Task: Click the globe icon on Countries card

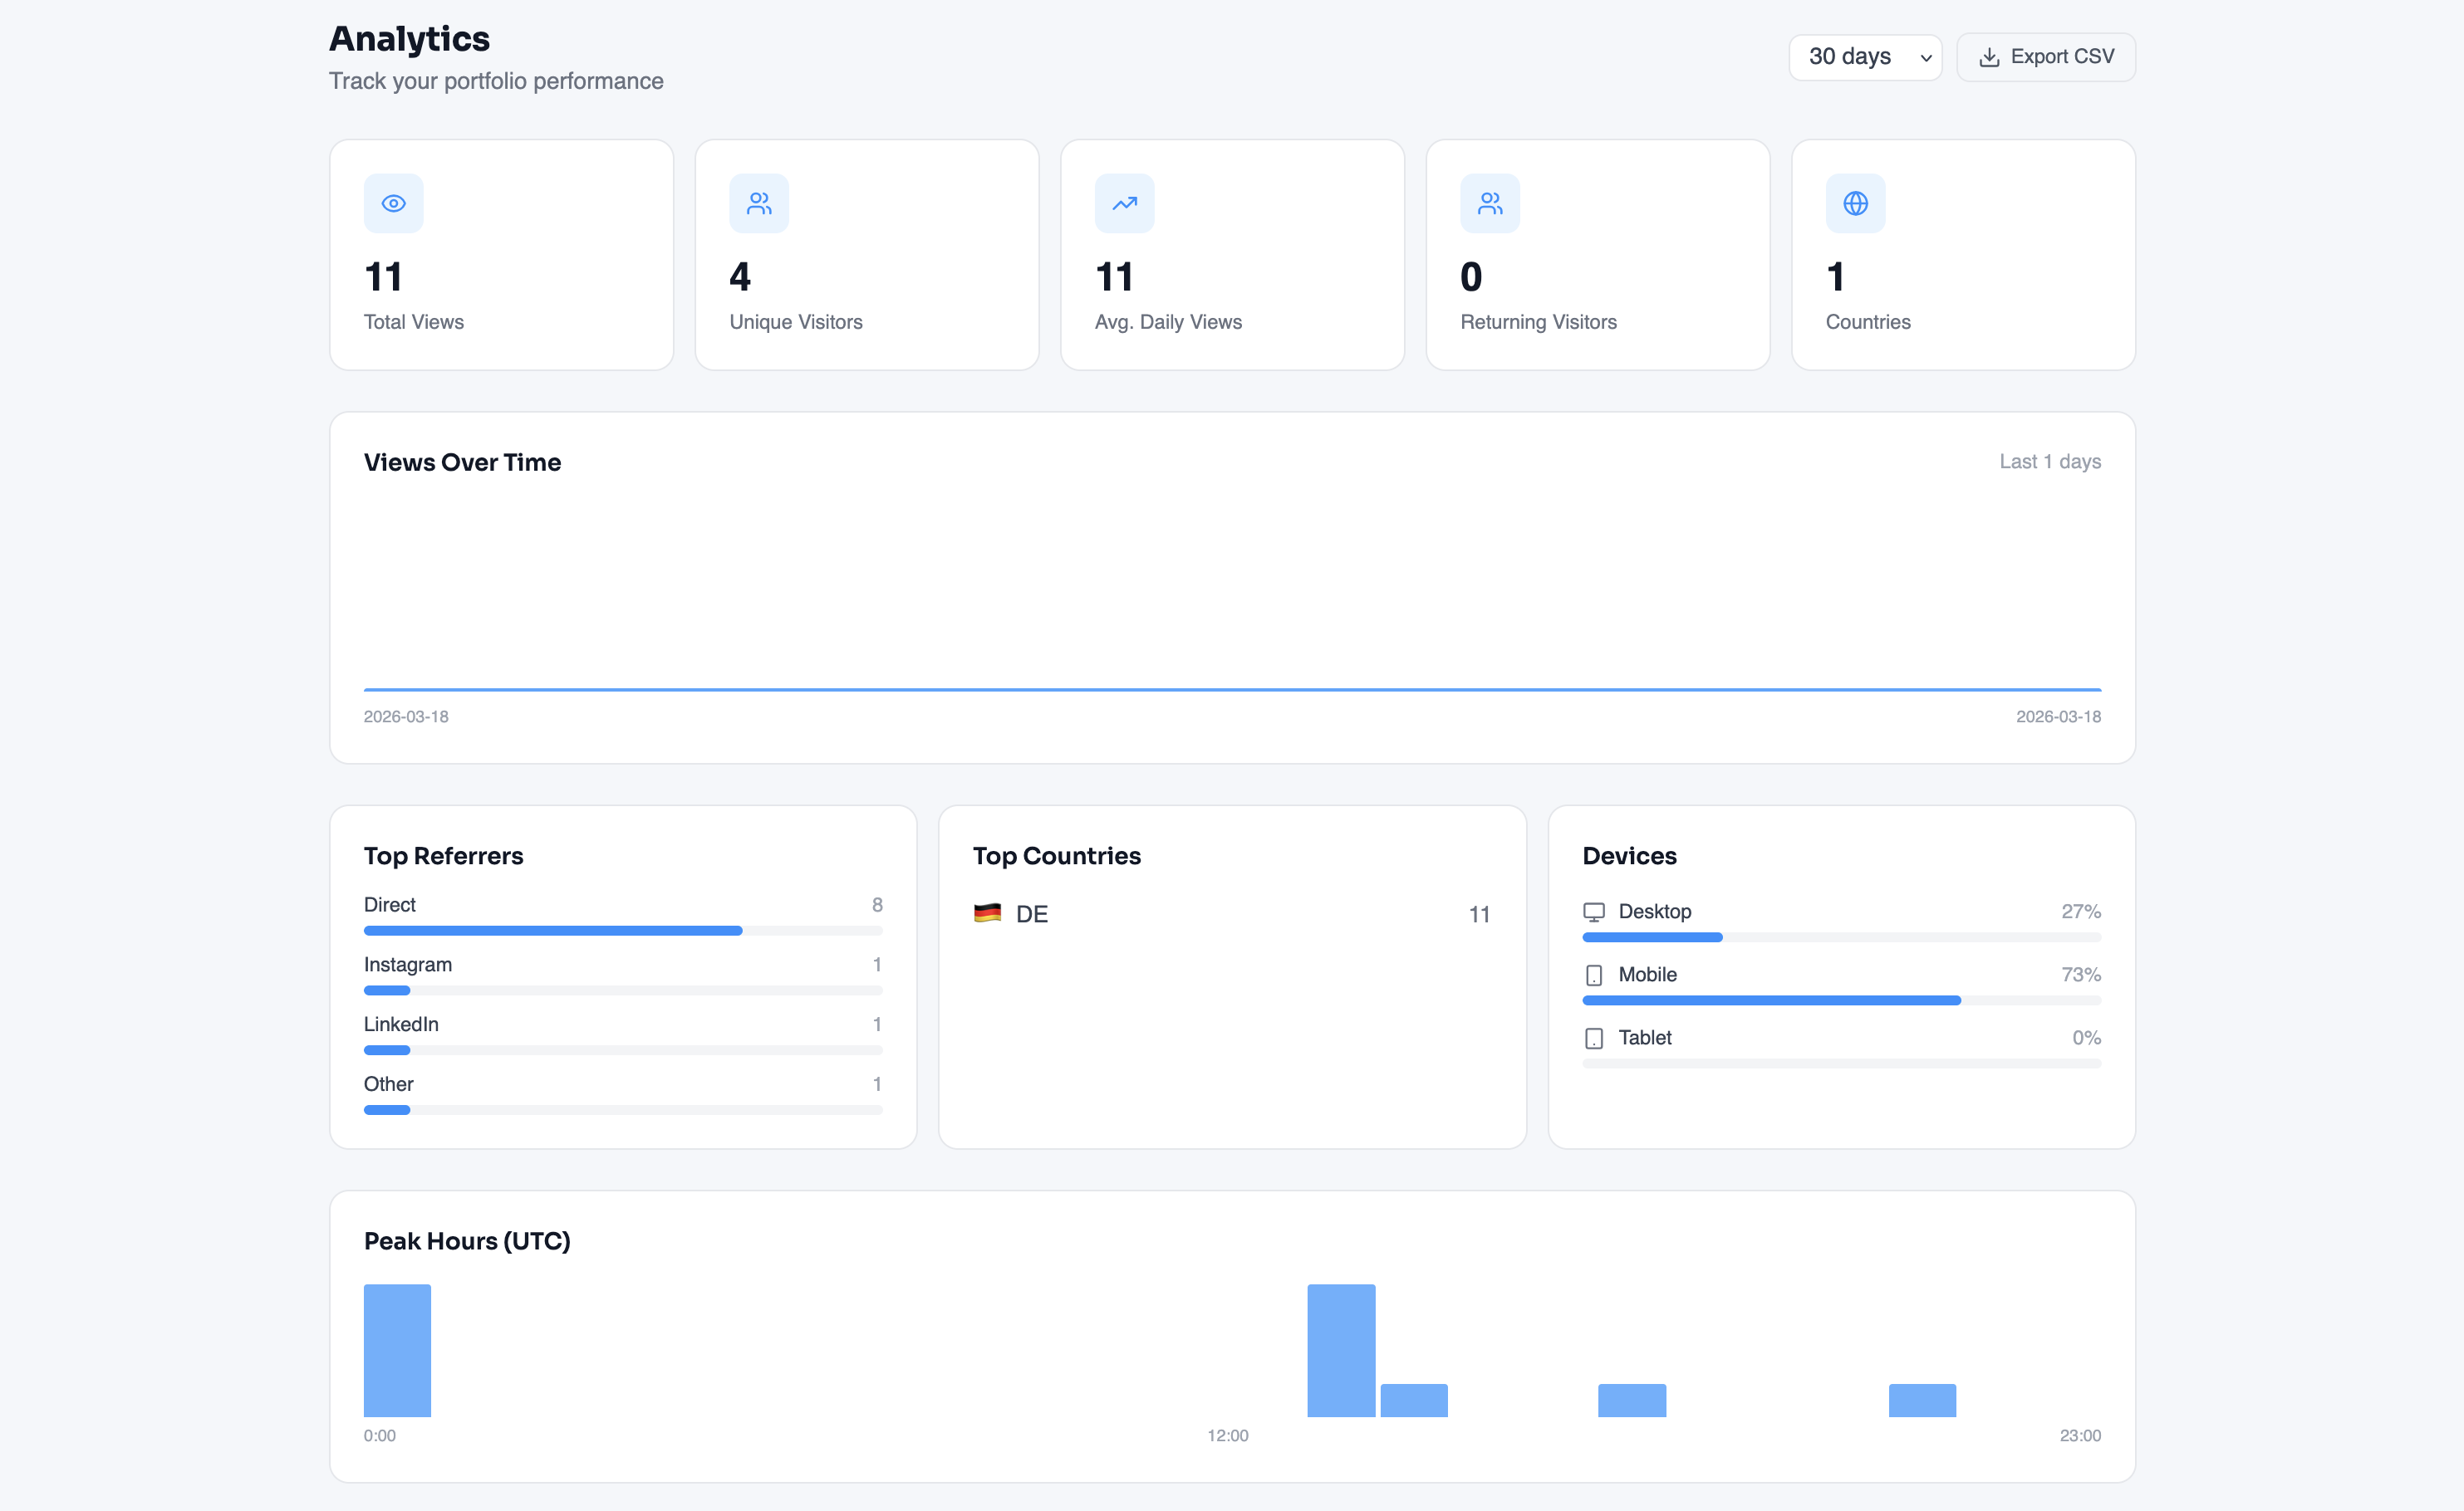Action: (1855, 203)
